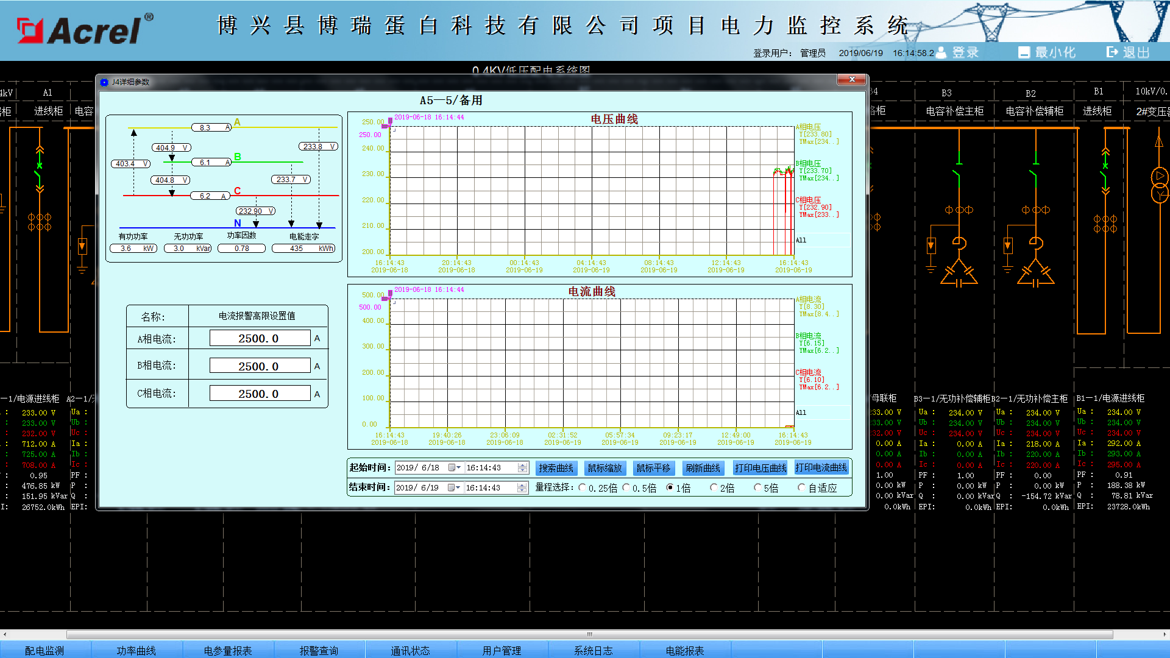Click the A1 incoming cabinet breaker symbol
The height and width of the screenshot is (658, 1170).
[x=40, y=171]
